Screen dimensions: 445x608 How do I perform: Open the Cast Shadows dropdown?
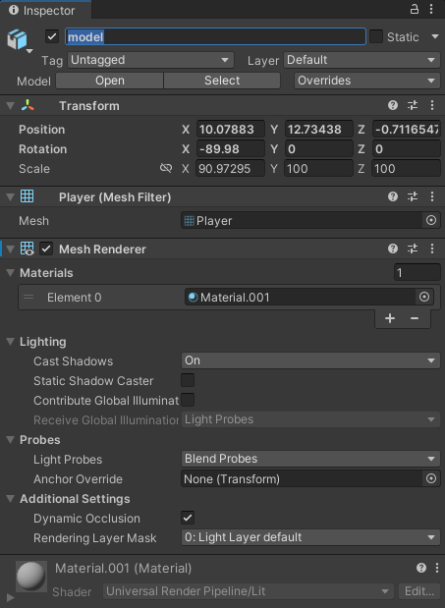(x=310, y=360)
